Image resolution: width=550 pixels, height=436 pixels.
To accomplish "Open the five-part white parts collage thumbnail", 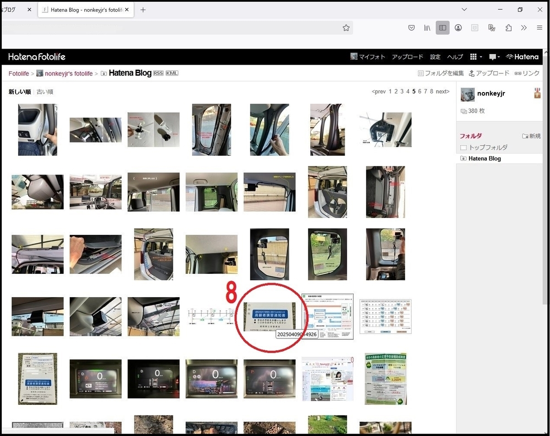I will [x=154, y=130].
